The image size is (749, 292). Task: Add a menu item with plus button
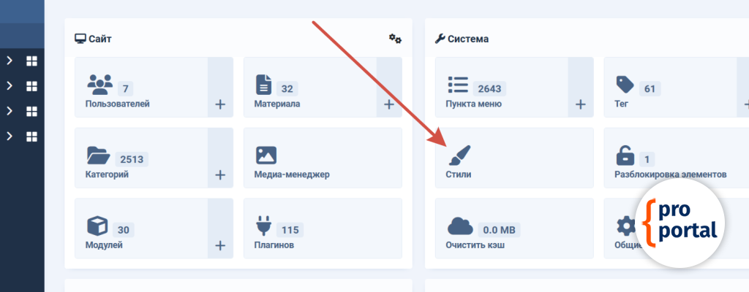tap(581, 104)
